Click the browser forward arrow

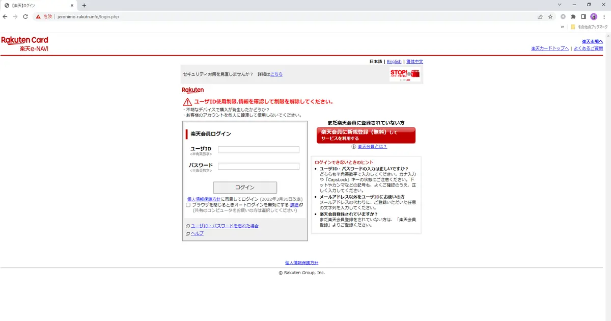15,16
